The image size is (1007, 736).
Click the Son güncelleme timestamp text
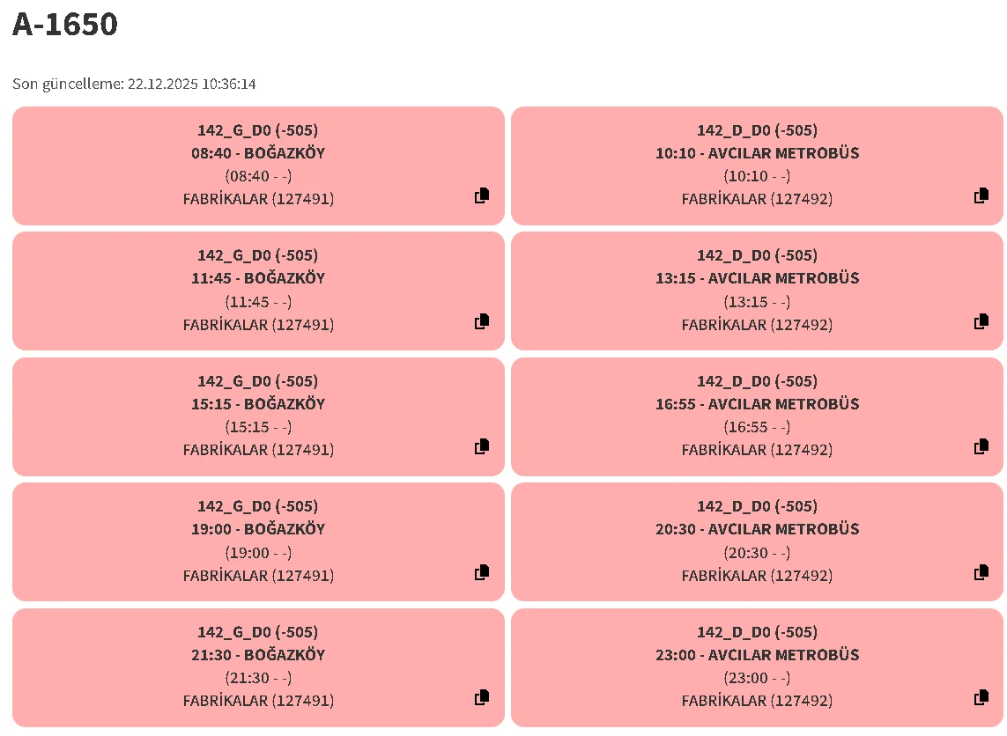[x=134, y=85]
